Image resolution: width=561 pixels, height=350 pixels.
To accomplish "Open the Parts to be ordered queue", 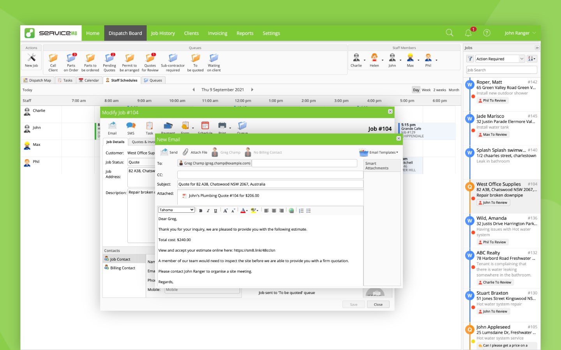I will coord(90,58).
